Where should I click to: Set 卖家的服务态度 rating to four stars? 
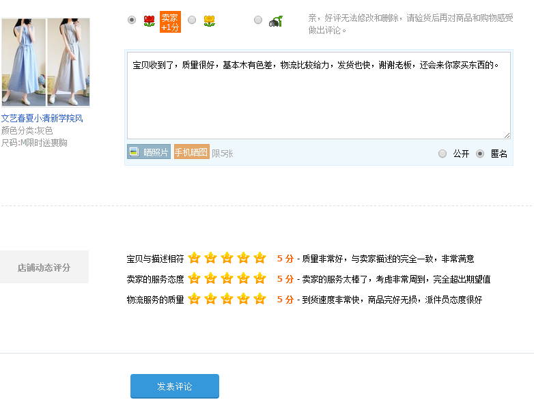243,278
